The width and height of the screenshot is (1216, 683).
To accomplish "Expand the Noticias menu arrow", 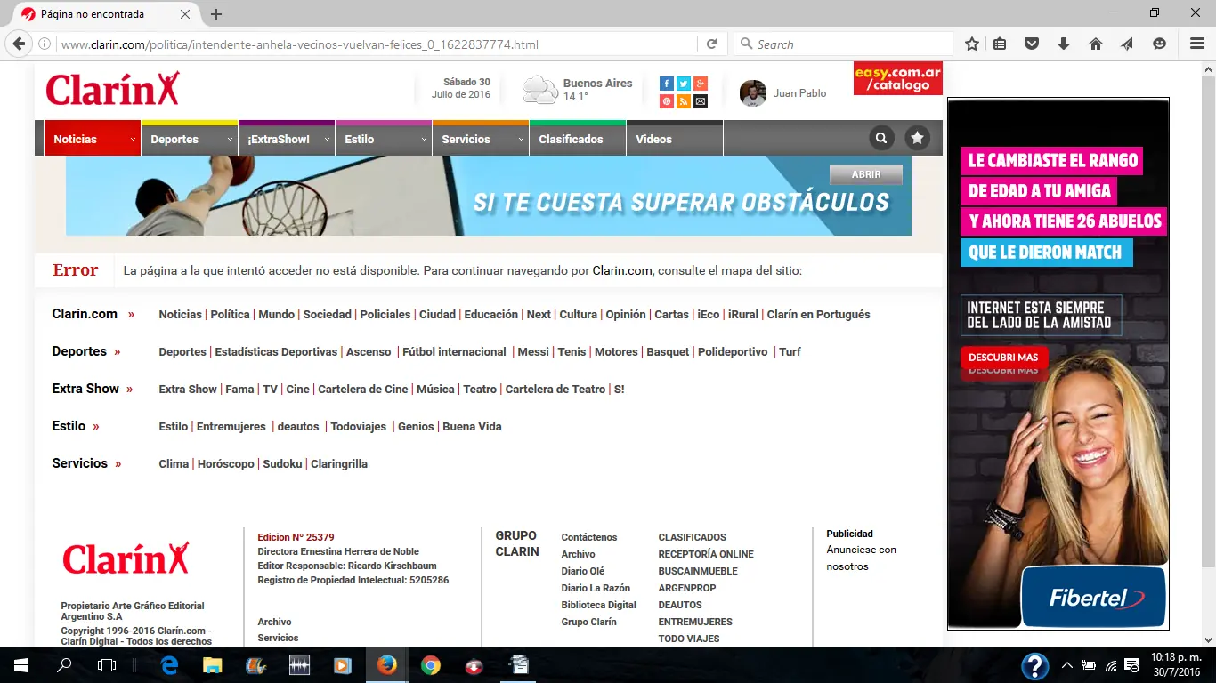I will click(134, 140).
